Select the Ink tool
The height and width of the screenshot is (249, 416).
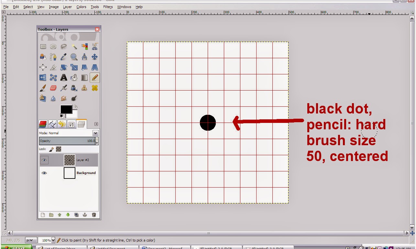[x=74, y=88]
